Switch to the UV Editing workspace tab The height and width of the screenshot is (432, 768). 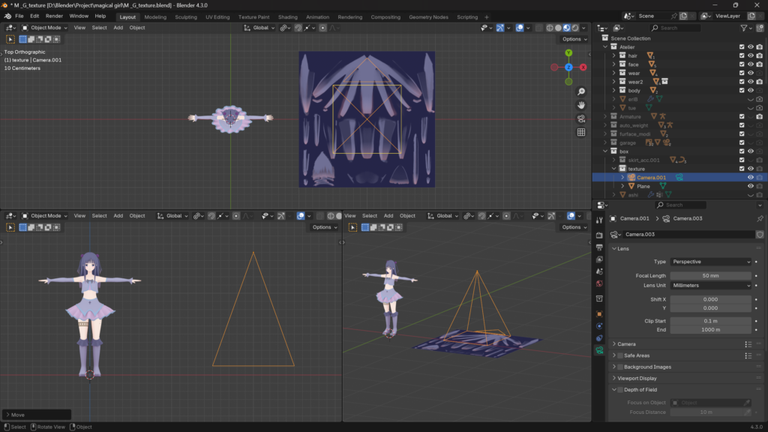[x=217, y=16]
